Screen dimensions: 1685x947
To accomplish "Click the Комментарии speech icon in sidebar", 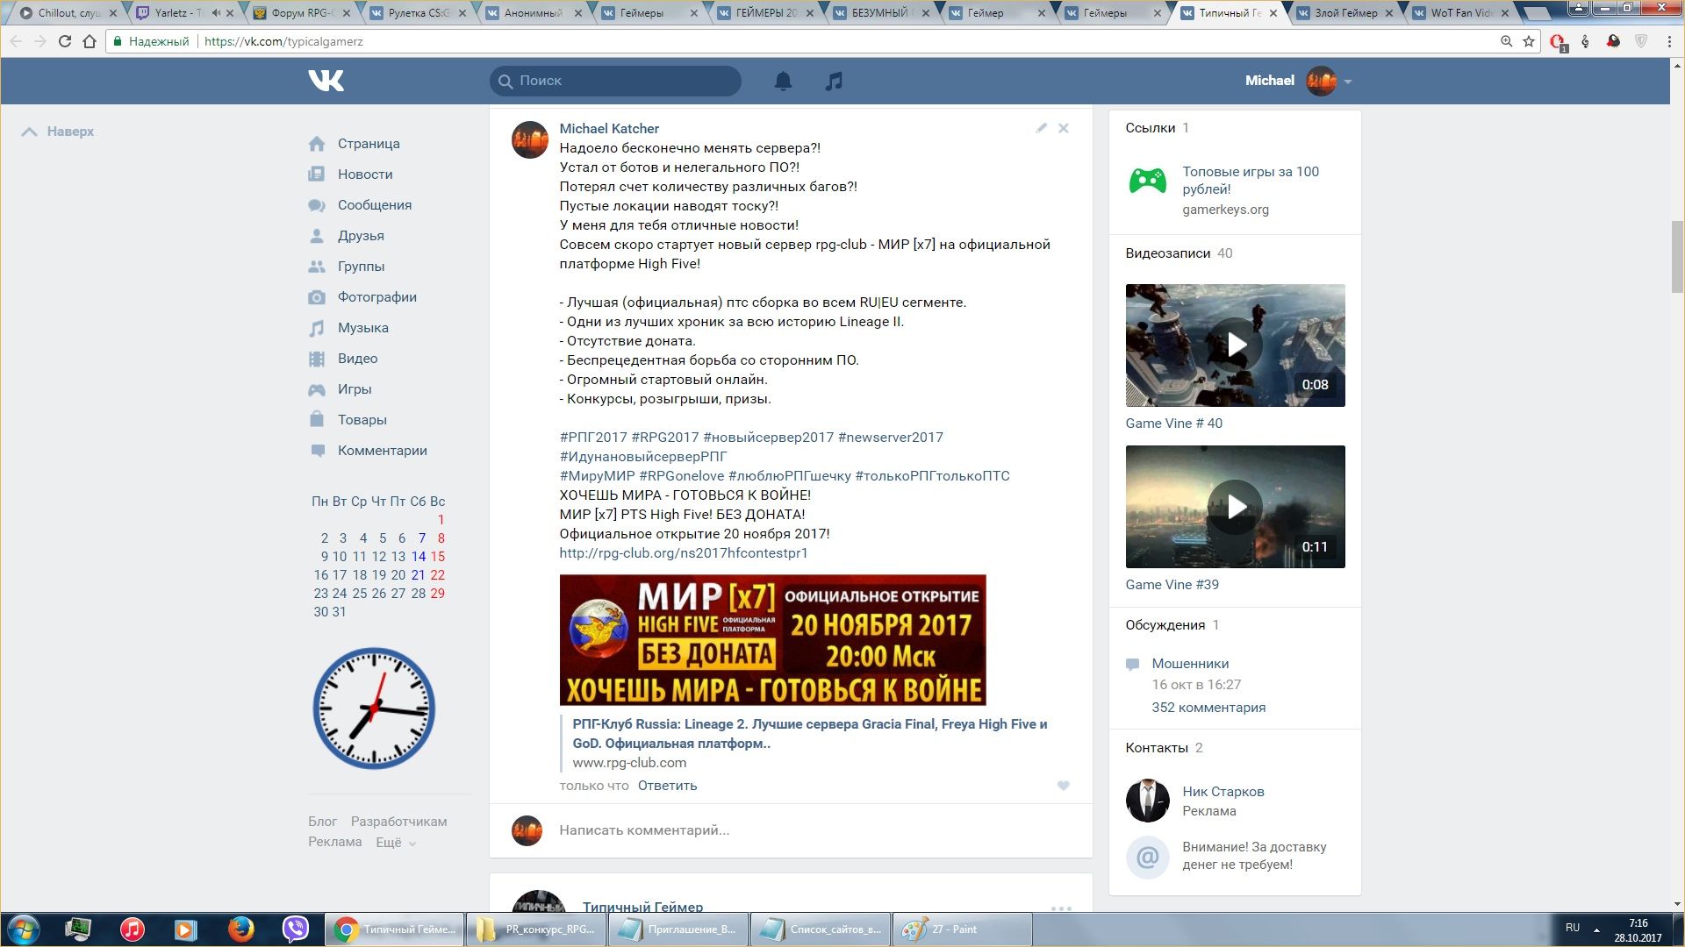I will (x=317, y=451).
